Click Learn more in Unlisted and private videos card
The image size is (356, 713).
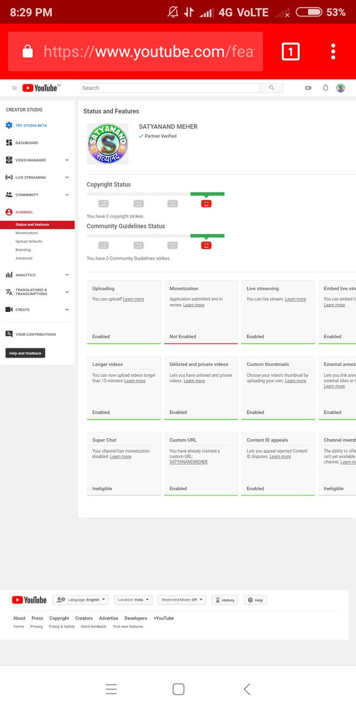[x=194, y=381]
